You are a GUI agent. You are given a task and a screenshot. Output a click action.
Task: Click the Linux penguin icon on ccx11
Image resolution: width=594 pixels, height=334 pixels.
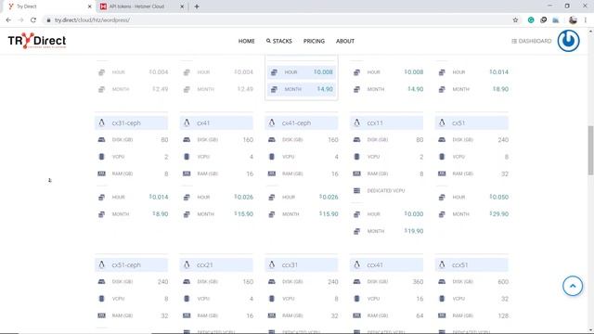pos(356,122)
